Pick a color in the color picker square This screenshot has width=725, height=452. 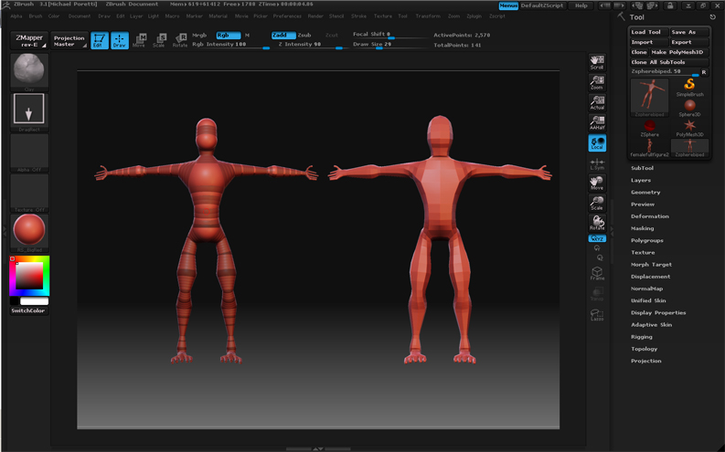click(x=29, y=276)
